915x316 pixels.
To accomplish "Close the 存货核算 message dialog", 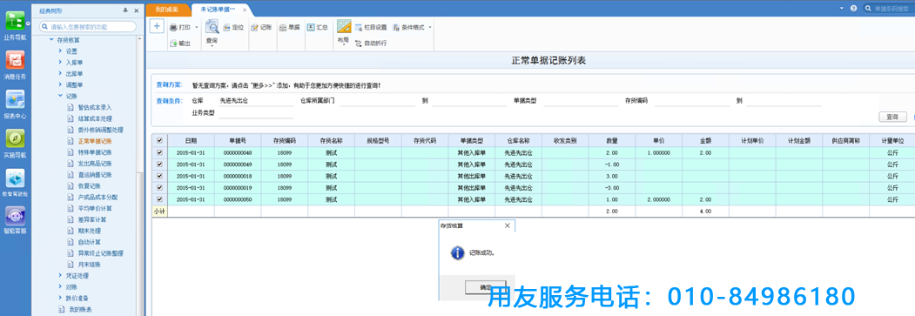I will tap(507, 225).
